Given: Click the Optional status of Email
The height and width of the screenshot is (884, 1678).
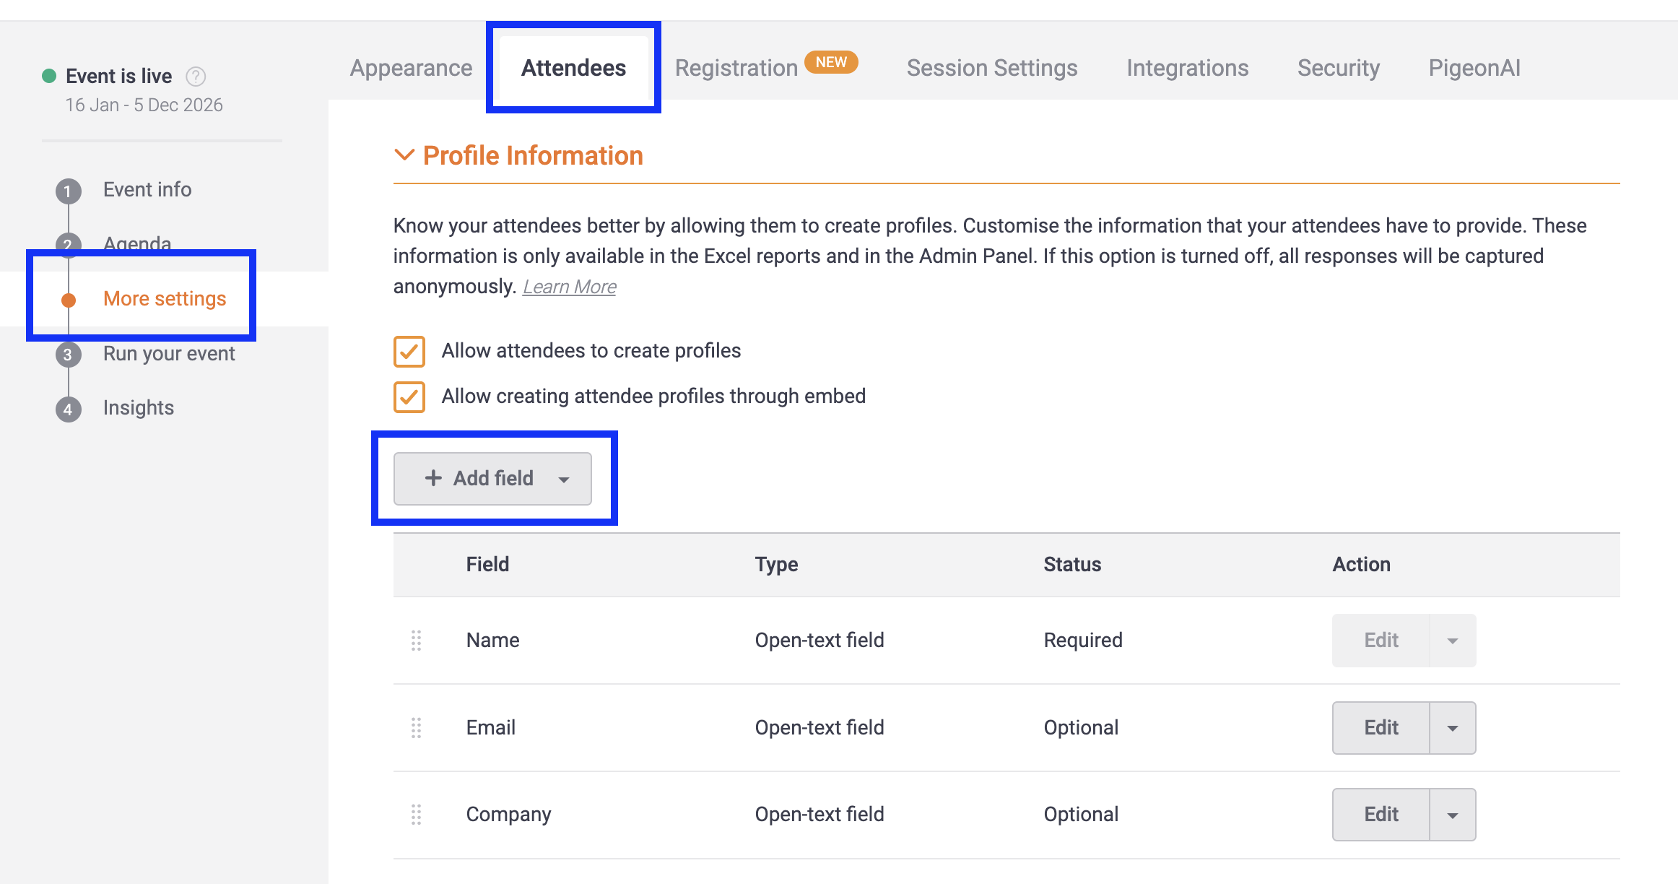Looking at the screenshot, I should tap(1081, 728).
